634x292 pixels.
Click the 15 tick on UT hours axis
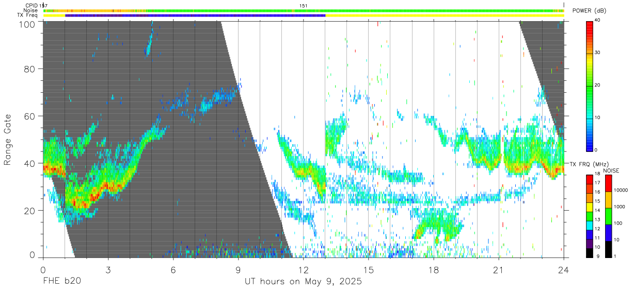click(x=368, y=269)
